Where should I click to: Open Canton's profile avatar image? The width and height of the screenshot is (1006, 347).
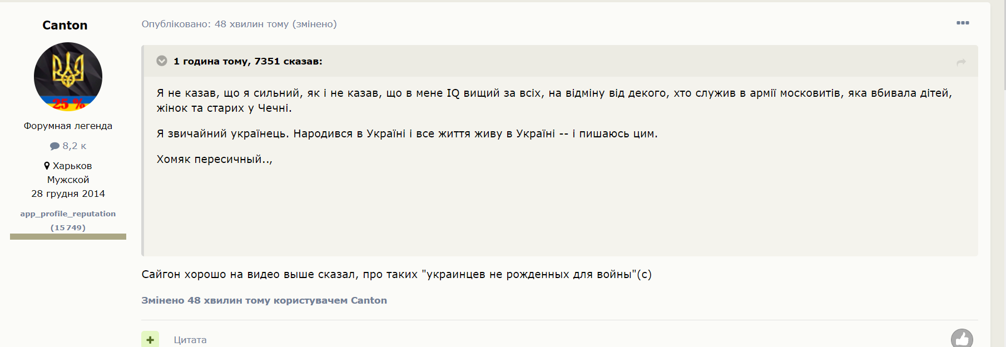pyautogui.click(x=68, y=76)
